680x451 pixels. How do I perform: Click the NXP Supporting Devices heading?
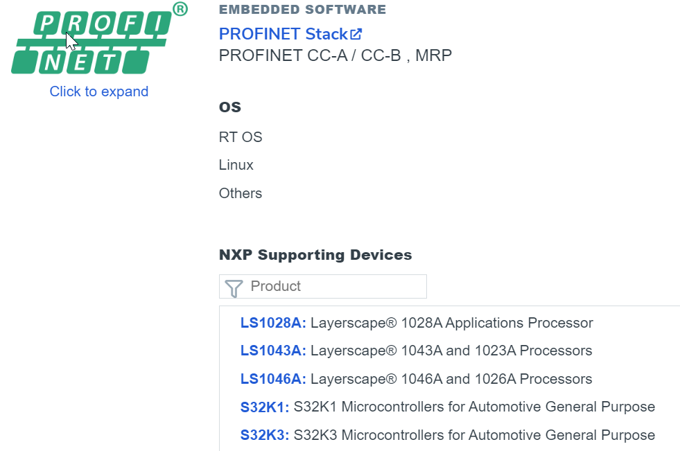coord(315,254)
